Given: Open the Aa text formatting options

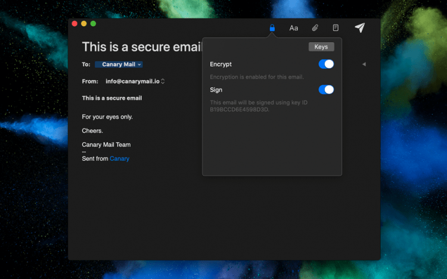Looking at the screenshot, I should click(x=294, y=28).
